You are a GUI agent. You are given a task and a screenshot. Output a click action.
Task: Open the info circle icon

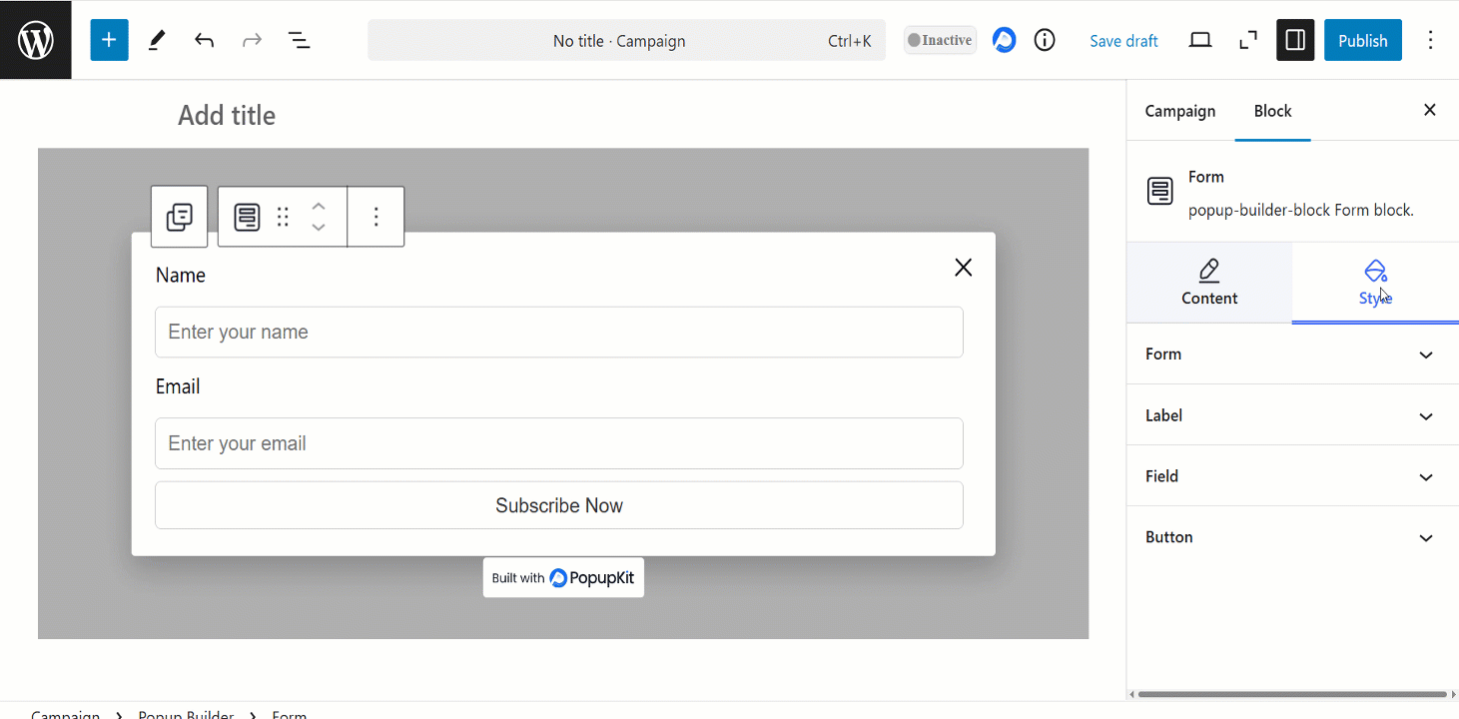[x=1045, y=40]
